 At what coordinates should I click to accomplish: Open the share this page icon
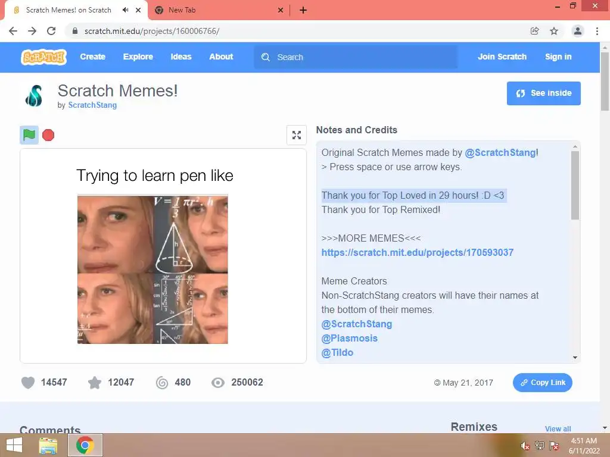tap(534, 31)
